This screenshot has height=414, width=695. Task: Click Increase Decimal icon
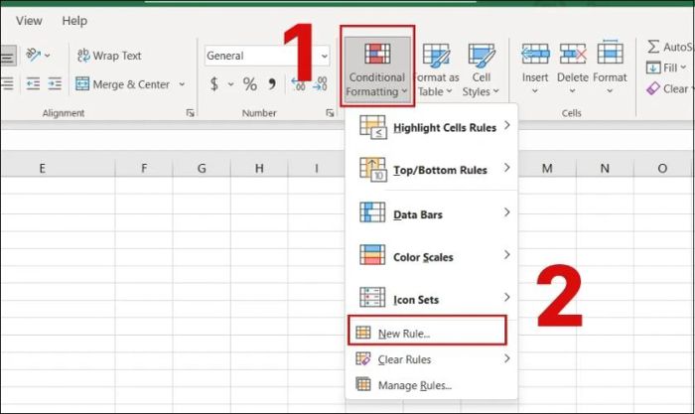298,83
